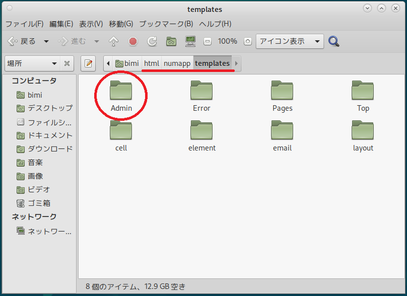The width and height of the screenshot is (407, 296).
Task: Zoom out with the minus icon
Action: point(207,41)
